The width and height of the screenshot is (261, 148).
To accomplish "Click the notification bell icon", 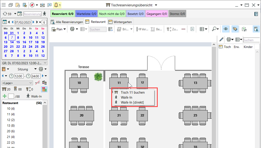I will [x=56, y=5].
